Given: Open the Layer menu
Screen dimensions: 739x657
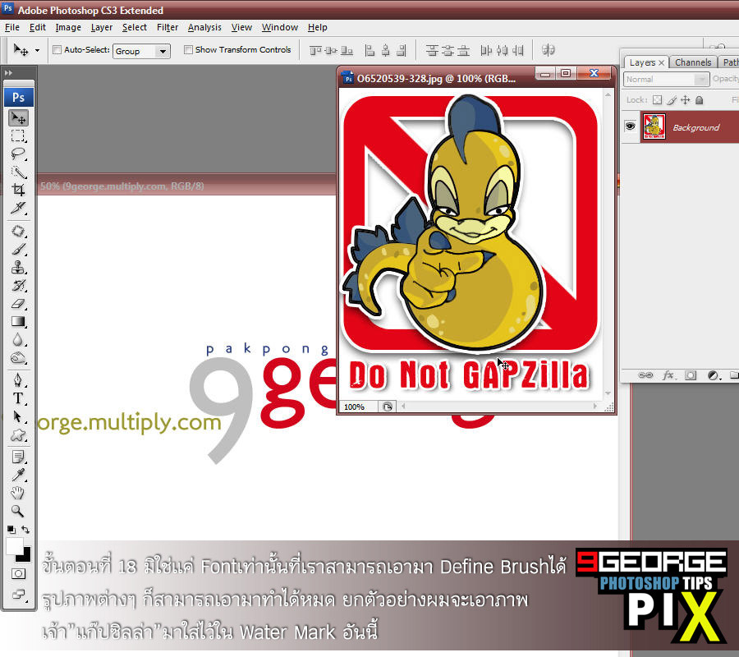Looking at the screenshot, I should (x=102, y=27).
